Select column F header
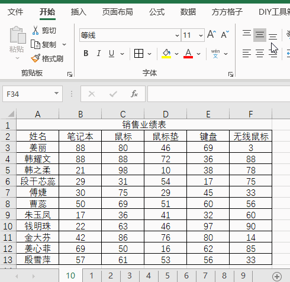The height and width of the screenshot is (282, 290). pos(251,114)
